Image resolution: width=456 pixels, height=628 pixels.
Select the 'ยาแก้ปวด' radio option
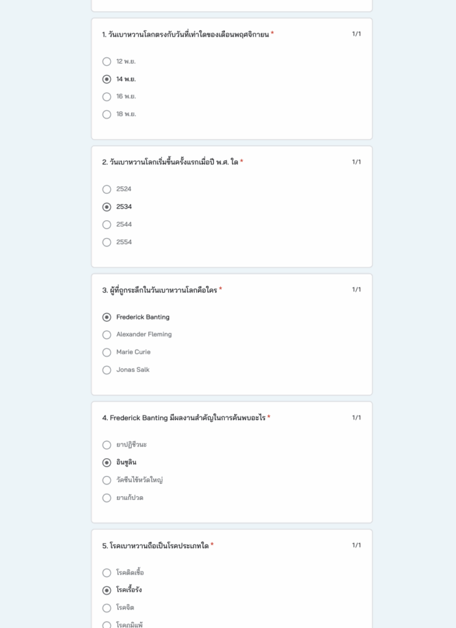(107, 498)
